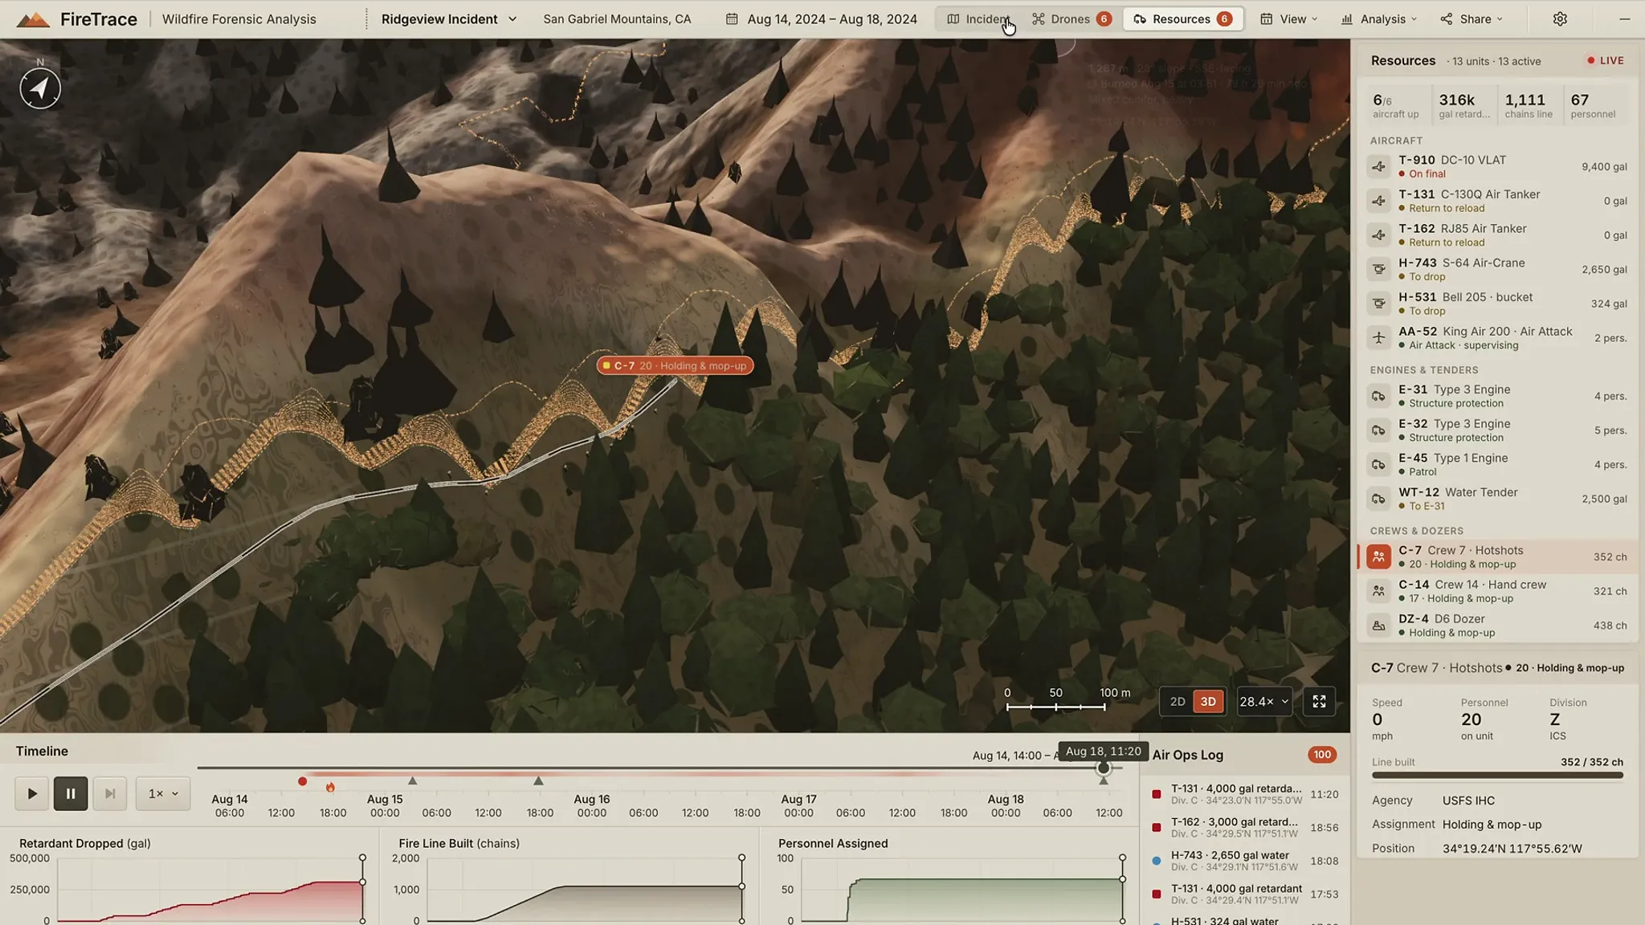Click the T-131 C-130Q Air Tanker icon
Viewport: 1645px width, 925px height.
[x=1379, y=201]
